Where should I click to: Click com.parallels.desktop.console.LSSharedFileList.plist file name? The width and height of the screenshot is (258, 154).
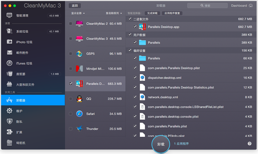click(186, 107)
